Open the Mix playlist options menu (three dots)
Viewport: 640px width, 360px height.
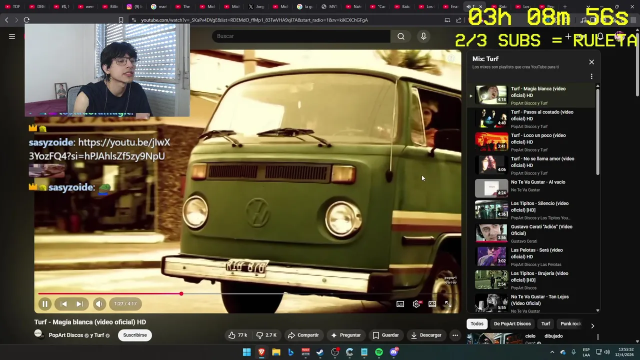click(x=591, y=76)
